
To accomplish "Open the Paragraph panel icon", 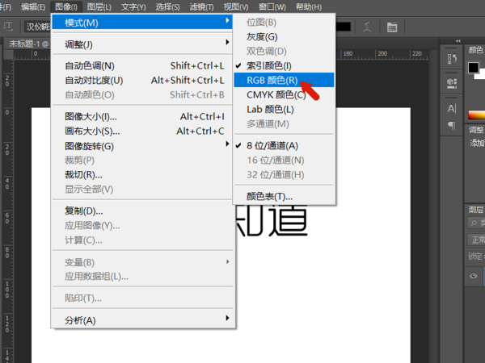I will point(452,125).
